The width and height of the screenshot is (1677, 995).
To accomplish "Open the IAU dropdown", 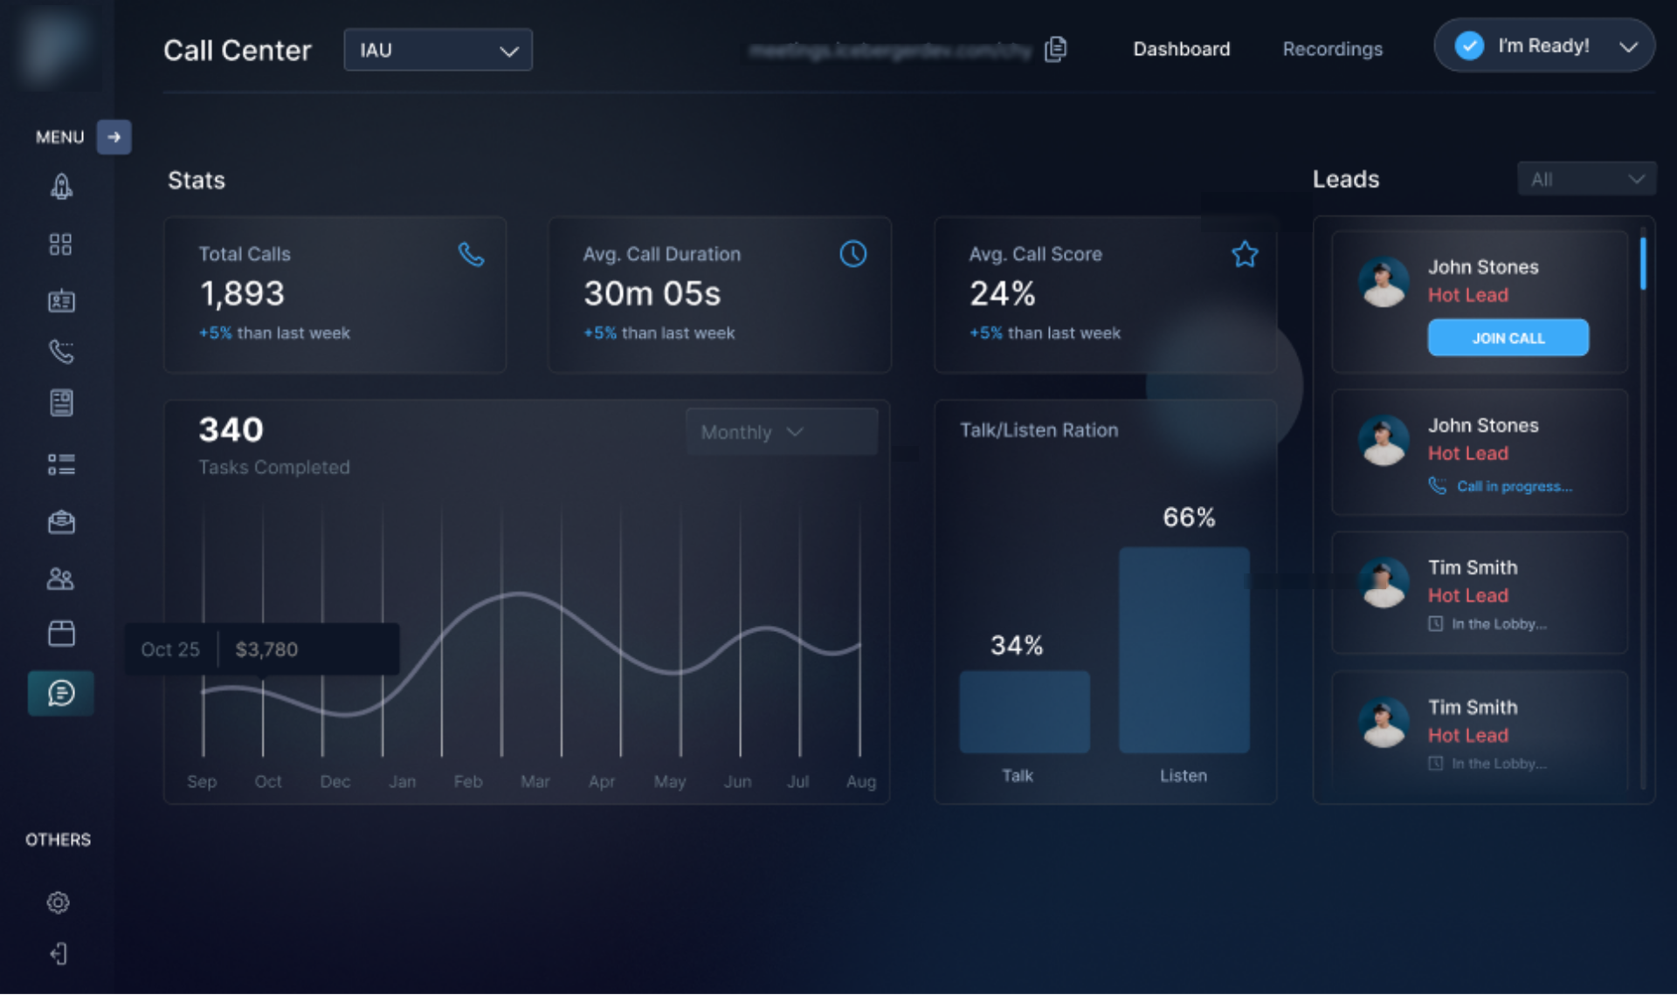I will click(x=438, y=50).
